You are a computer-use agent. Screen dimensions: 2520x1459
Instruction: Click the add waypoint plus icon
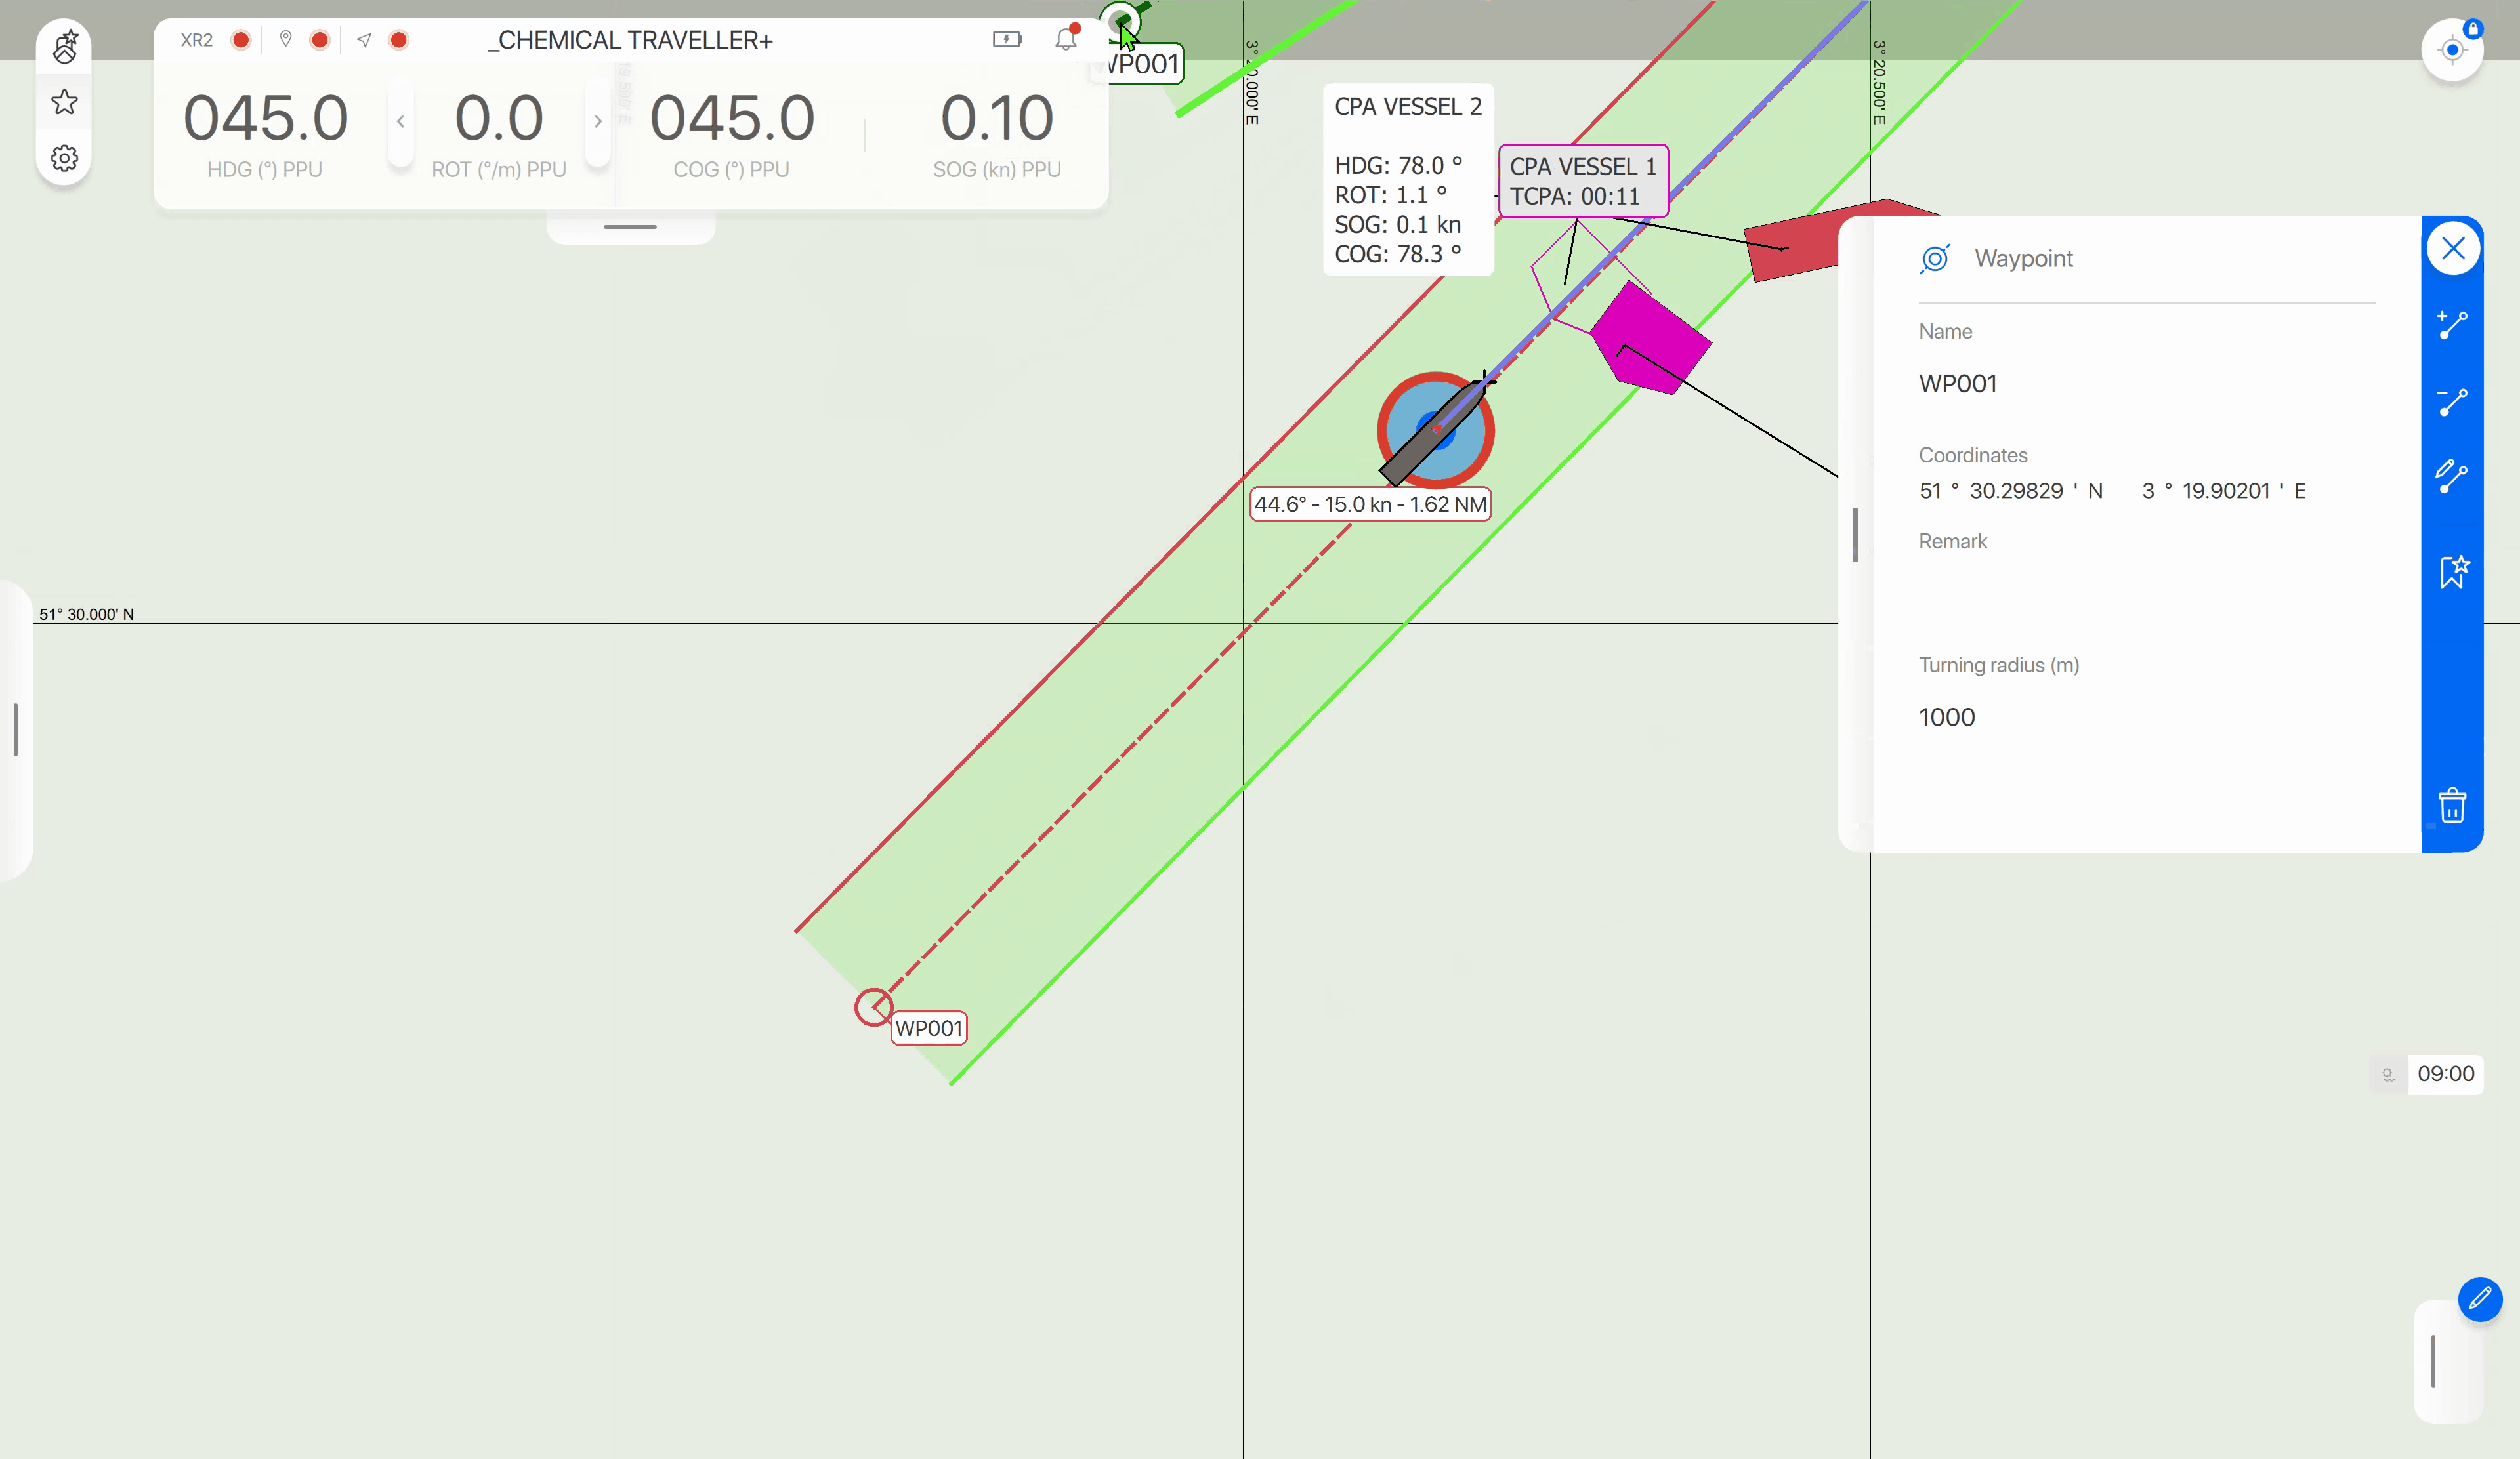point(2452,325)
